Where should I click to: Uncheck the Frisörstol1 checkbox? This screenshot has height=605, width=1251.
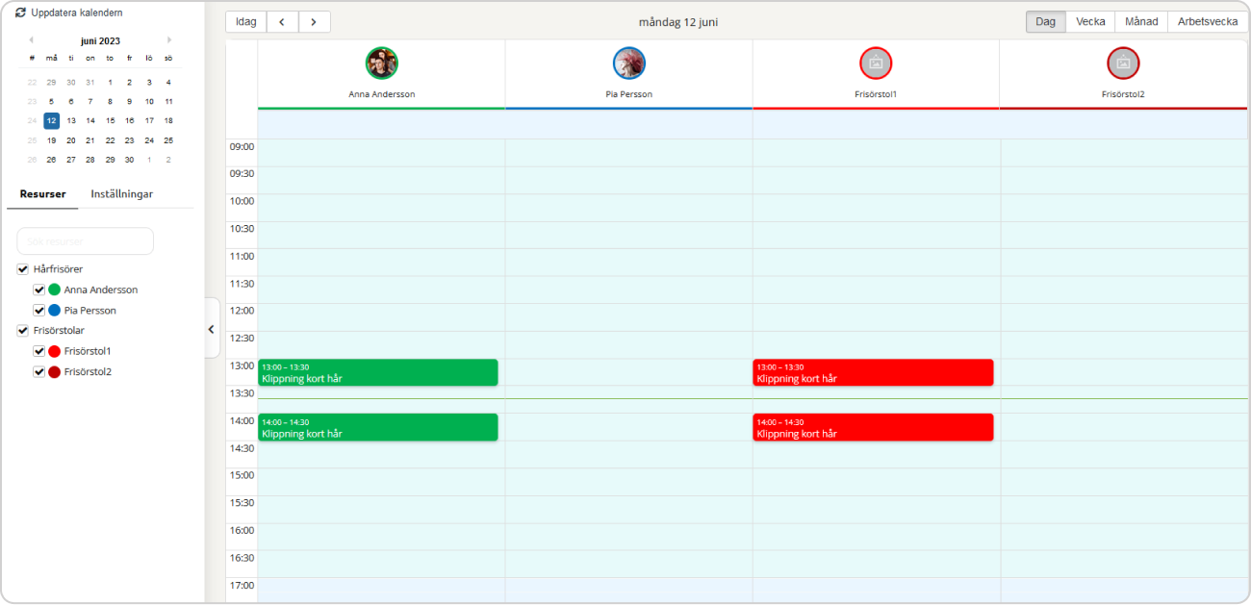coord(39,351)
